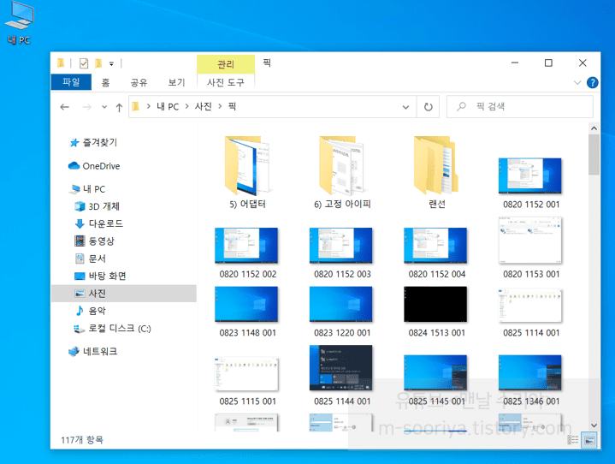
Task: Open the address bar history dropdown
Action: click(x=406, y=107)
